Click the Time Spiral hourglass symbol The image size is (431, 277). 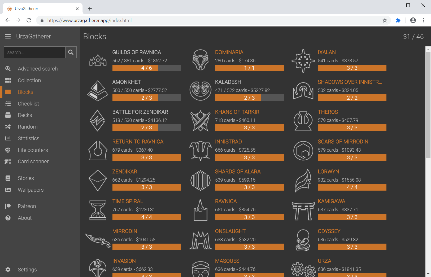(x=98, y=210)
